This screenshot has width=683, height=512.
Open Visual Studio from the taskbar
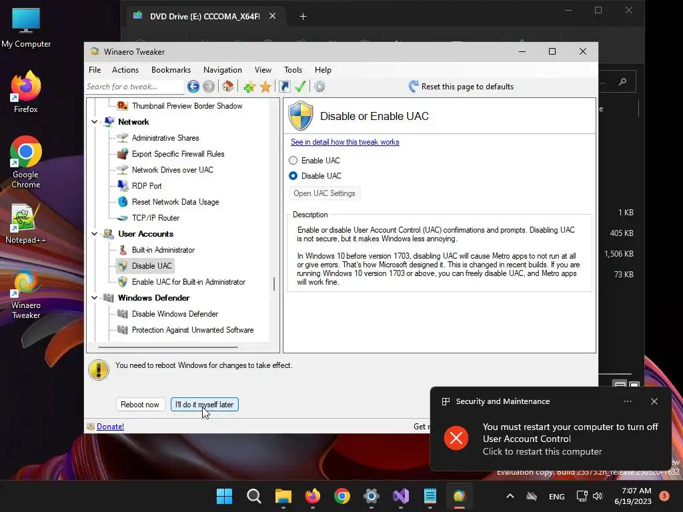(401, 496)
